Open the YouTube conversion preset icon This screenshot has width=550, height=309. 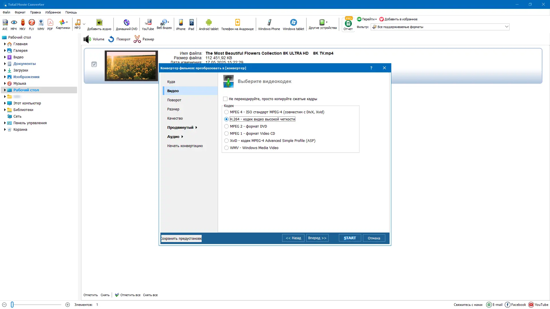[x=148, y=23]
